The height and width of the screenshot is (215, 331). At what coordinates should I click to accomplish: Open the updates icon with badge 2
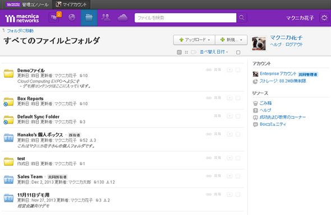(x=55, y=18)
